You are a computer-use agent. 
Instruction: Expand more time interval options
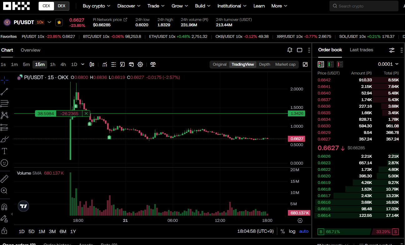click(x=83, y=64)
